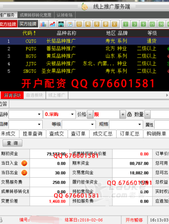Select the monthly 月 period icon
The width and height of the screenshot is (169, 224).
tap(97, 24)
